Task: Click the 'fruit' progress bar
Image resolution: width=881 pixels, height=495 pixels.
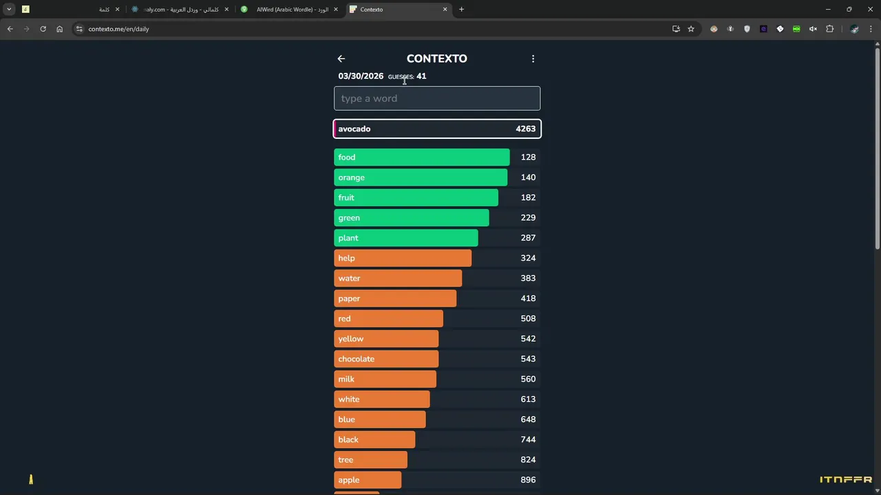Action: [416, 197]
